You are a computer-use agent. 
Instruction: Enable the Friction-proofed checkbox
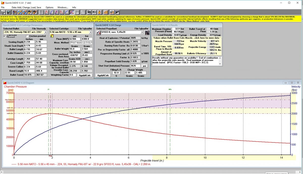[27, 36]
